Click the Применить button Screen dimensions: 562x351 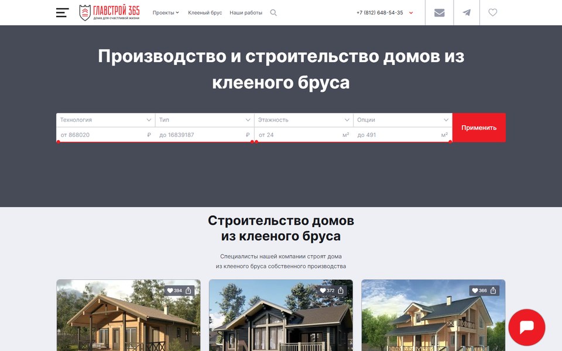(479, 128)
